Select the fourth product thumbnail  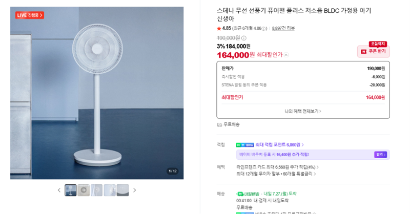[x=110, y=190]
